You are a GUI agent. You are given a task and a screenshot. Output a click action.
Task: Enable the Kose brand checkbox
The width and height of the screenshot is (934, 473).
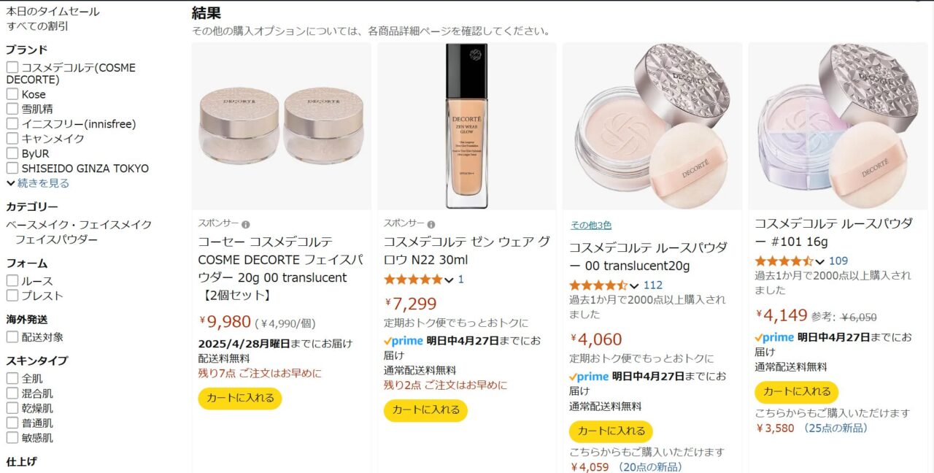click(x=12, y=94)
